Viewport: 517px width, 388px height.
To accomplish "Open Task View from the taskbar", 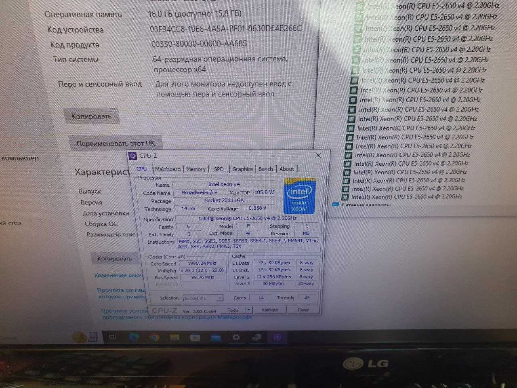I will click(x=113, y=336).
